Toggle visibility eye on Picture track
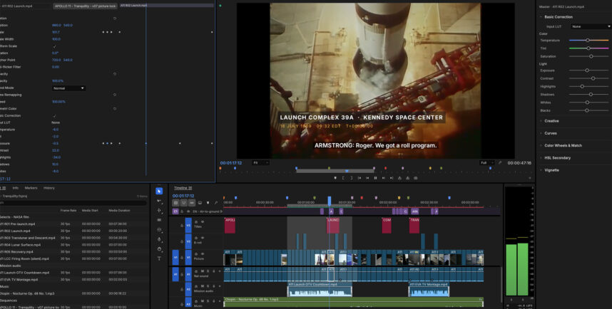This screenshot has height=309, width=612. pyautogui.click(x=202, y=253)
